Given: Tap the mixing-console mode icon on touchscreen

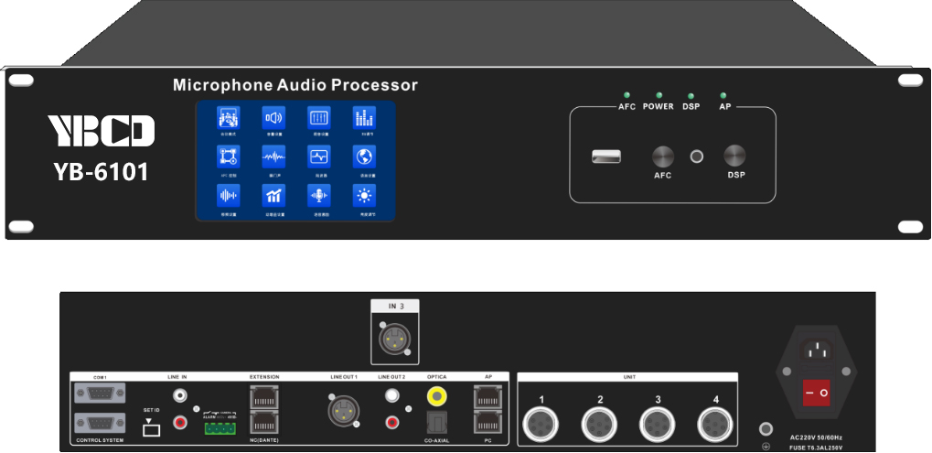Looking at the screenshot, I should (229, 118).
